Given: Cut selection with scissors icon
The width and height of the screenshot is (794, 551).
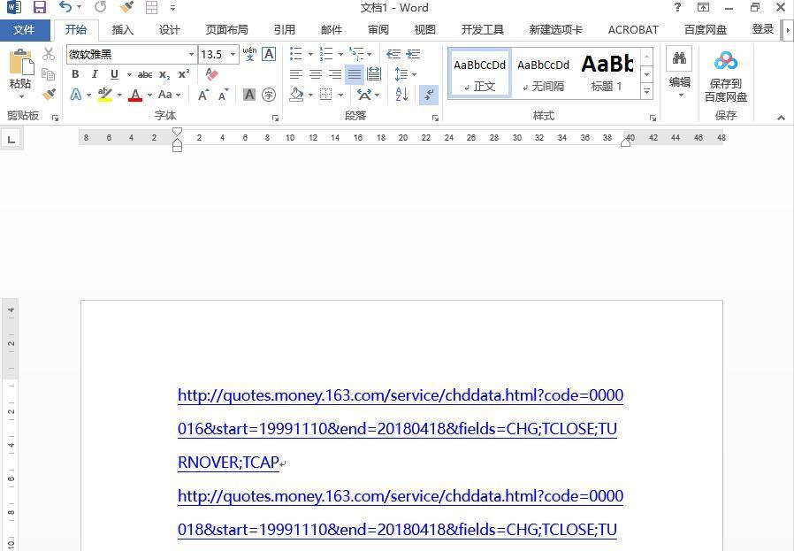Looking at the screenshot, I should coord(49,53).
